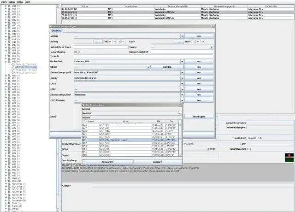Viewport: 295px width, 212px height.
Task: Click the object icon beside Mars in tree
Action: coord(9,178)
